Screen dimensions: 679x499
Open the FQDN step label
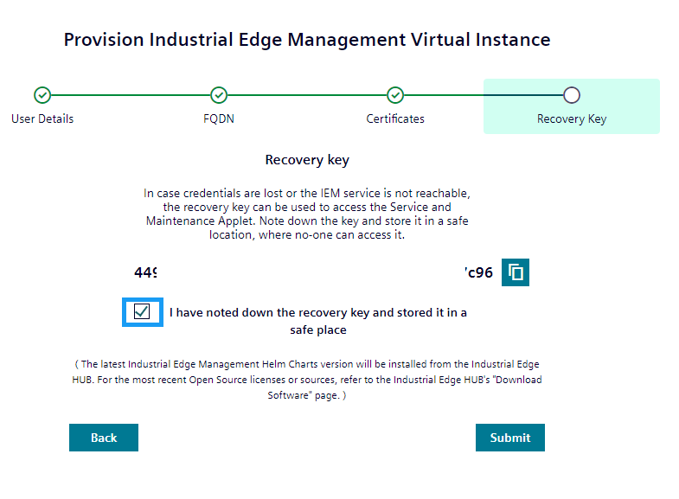pos(219,118)
